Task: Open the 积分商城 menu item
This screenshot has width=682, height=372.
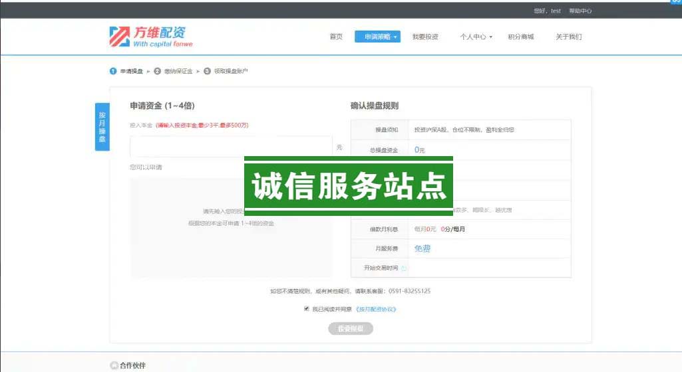Action: click(x=520, y=37)
